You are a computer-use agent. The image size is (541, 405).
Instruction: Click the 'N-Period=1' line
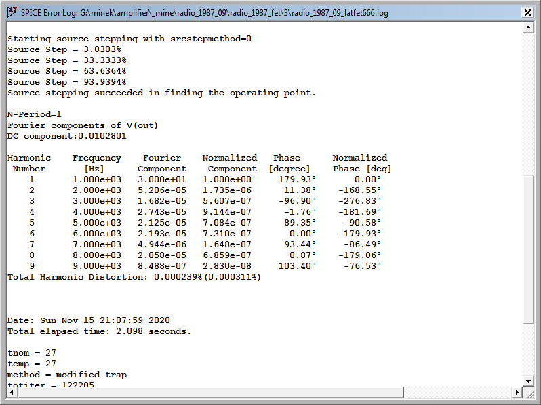point(34,114)
